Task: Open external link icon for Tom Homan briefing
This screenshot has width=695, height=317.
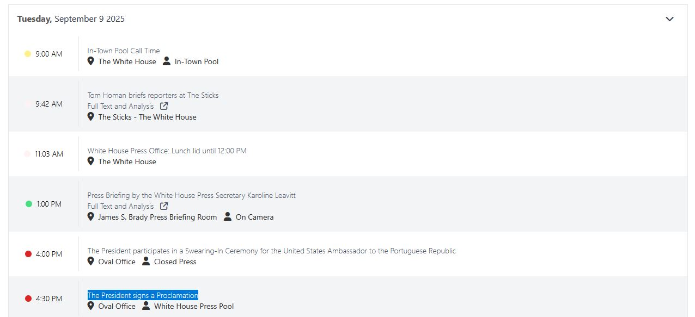Action: [x=164, y=106]
